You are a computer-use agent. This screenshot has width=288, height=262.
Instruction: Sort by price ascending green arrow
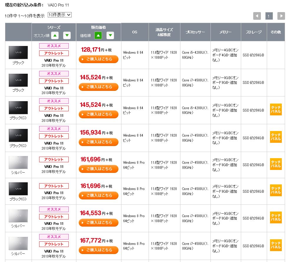(98, 35)
